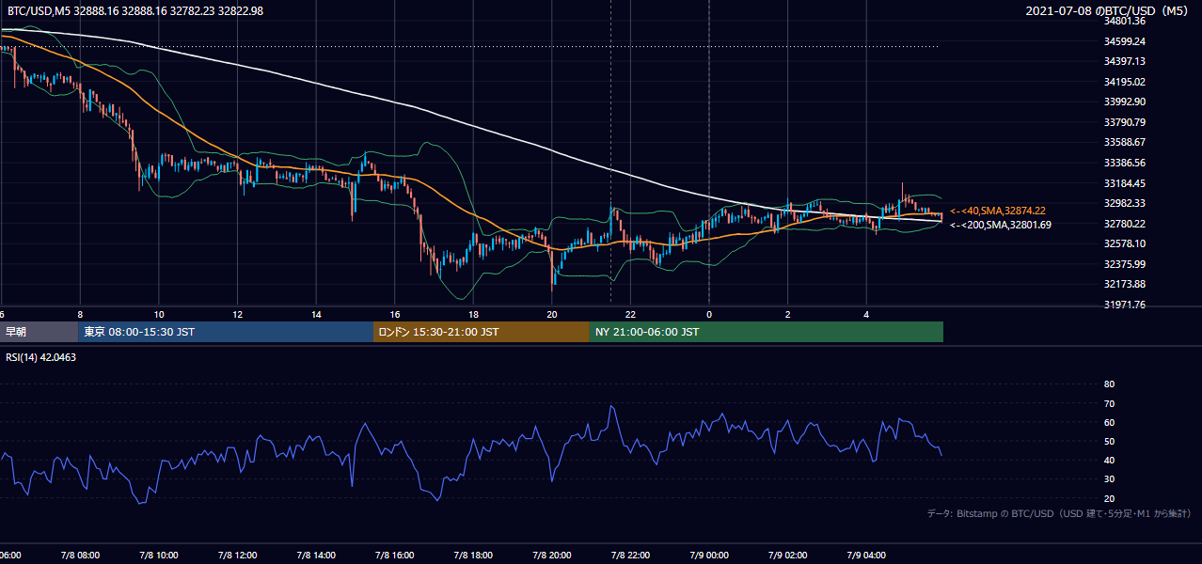Click price axis value 32982.33
1202x564 pixels.
[x=1125, y=203]
